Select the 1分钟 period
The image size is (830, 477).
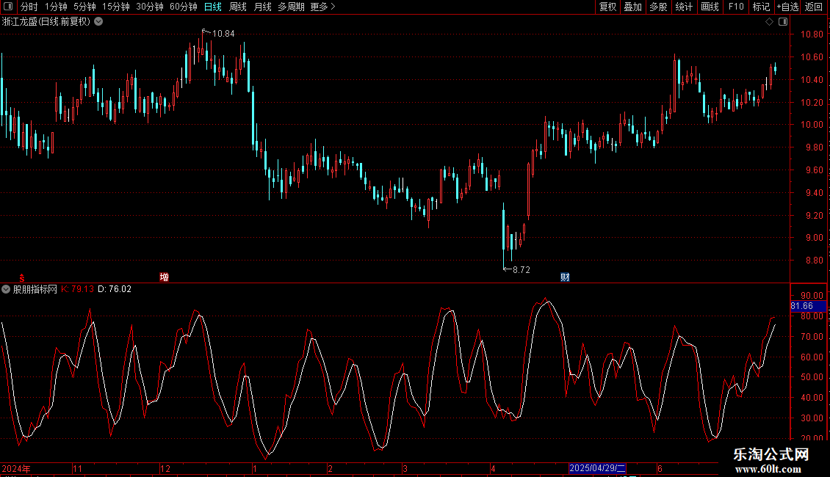[56, 7]
